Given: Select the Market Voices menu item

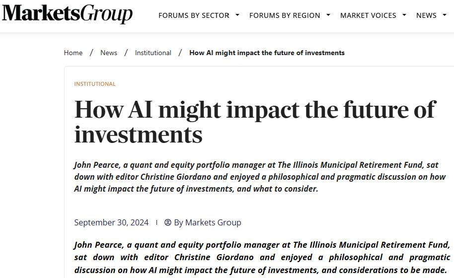Looking at the screenshot, I should tap(368, 15).
